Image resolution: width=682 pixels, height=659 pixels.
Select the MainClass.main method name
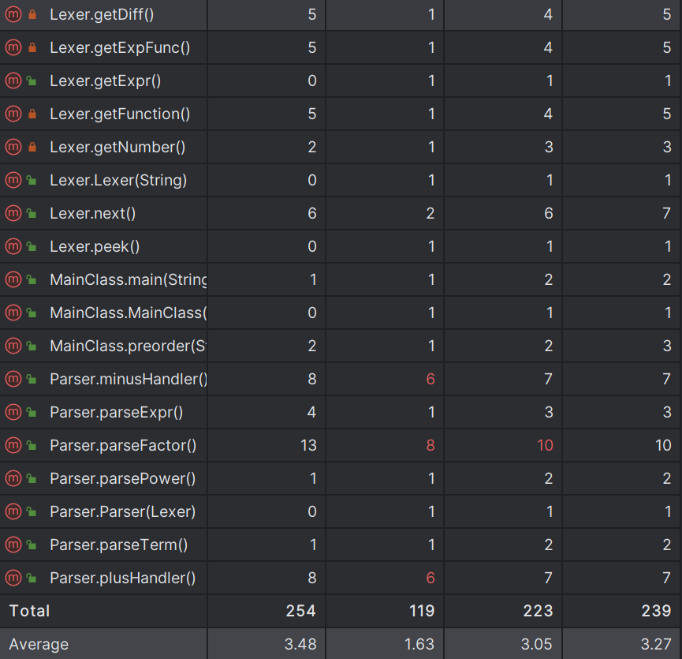[129, 279]
